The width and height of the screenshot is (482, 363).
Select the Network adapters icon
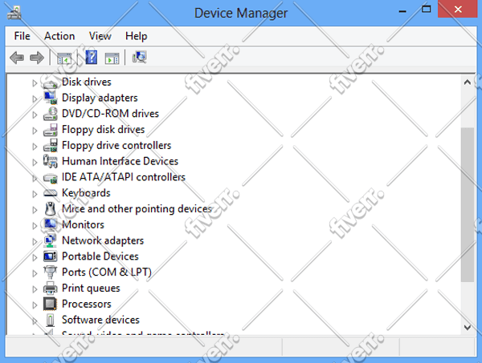50,240
